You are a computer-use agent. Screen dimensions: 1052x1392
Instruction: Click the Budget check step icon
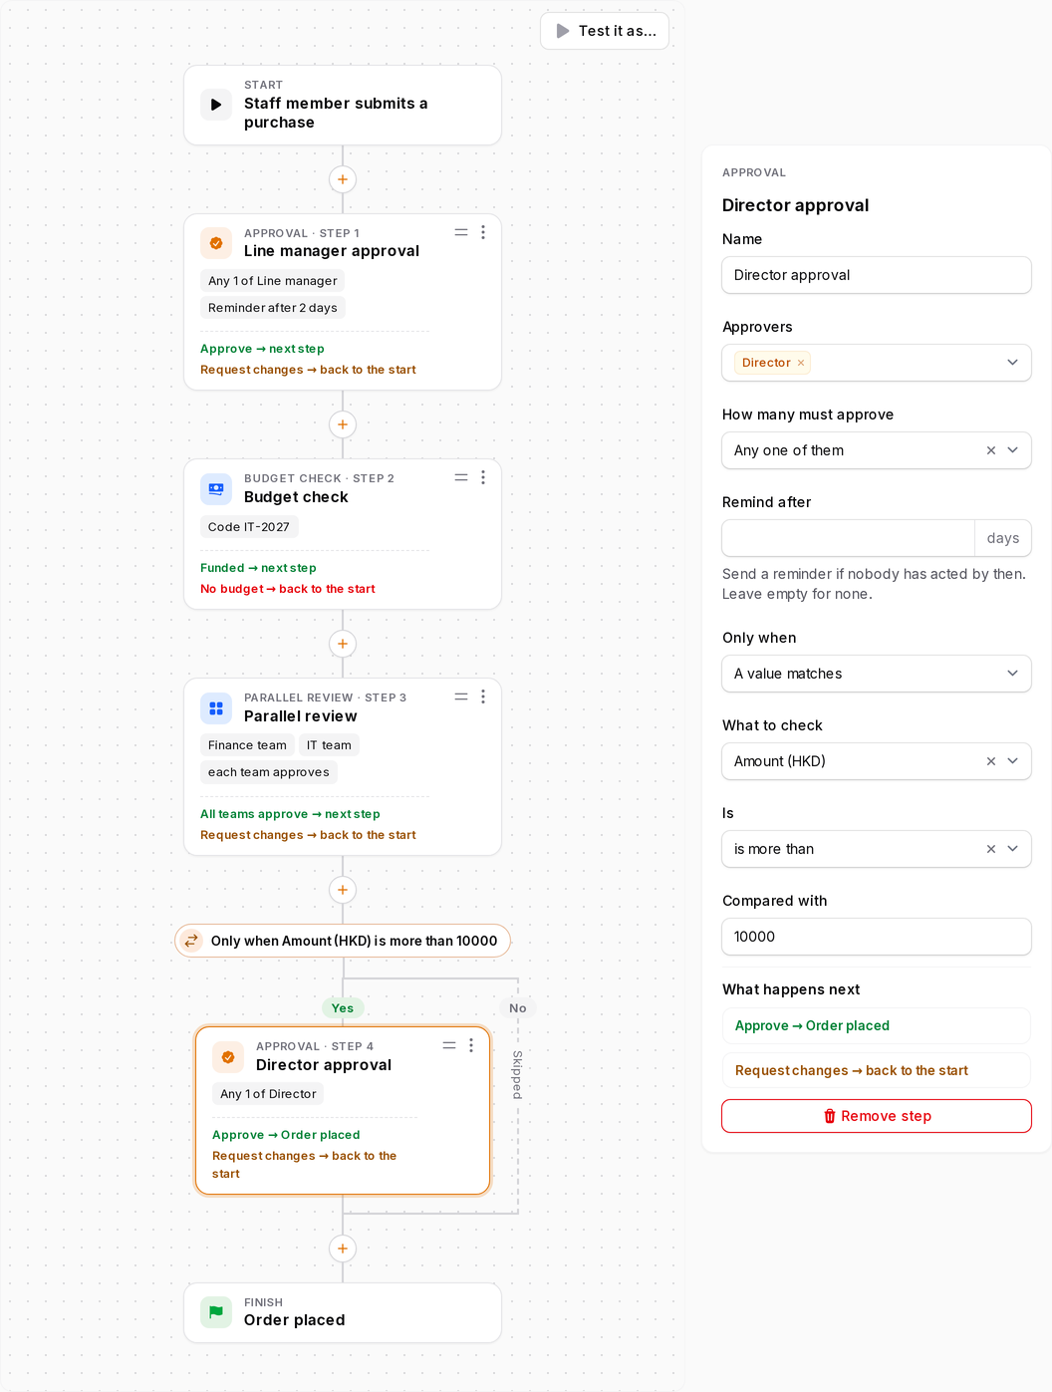click(x=216, y=489)
